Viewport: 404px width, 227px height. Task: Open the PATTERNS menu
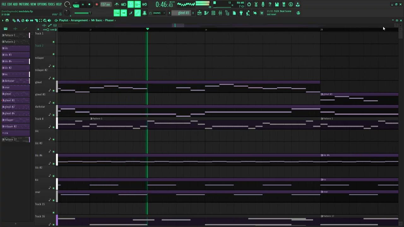coord(24,4)
